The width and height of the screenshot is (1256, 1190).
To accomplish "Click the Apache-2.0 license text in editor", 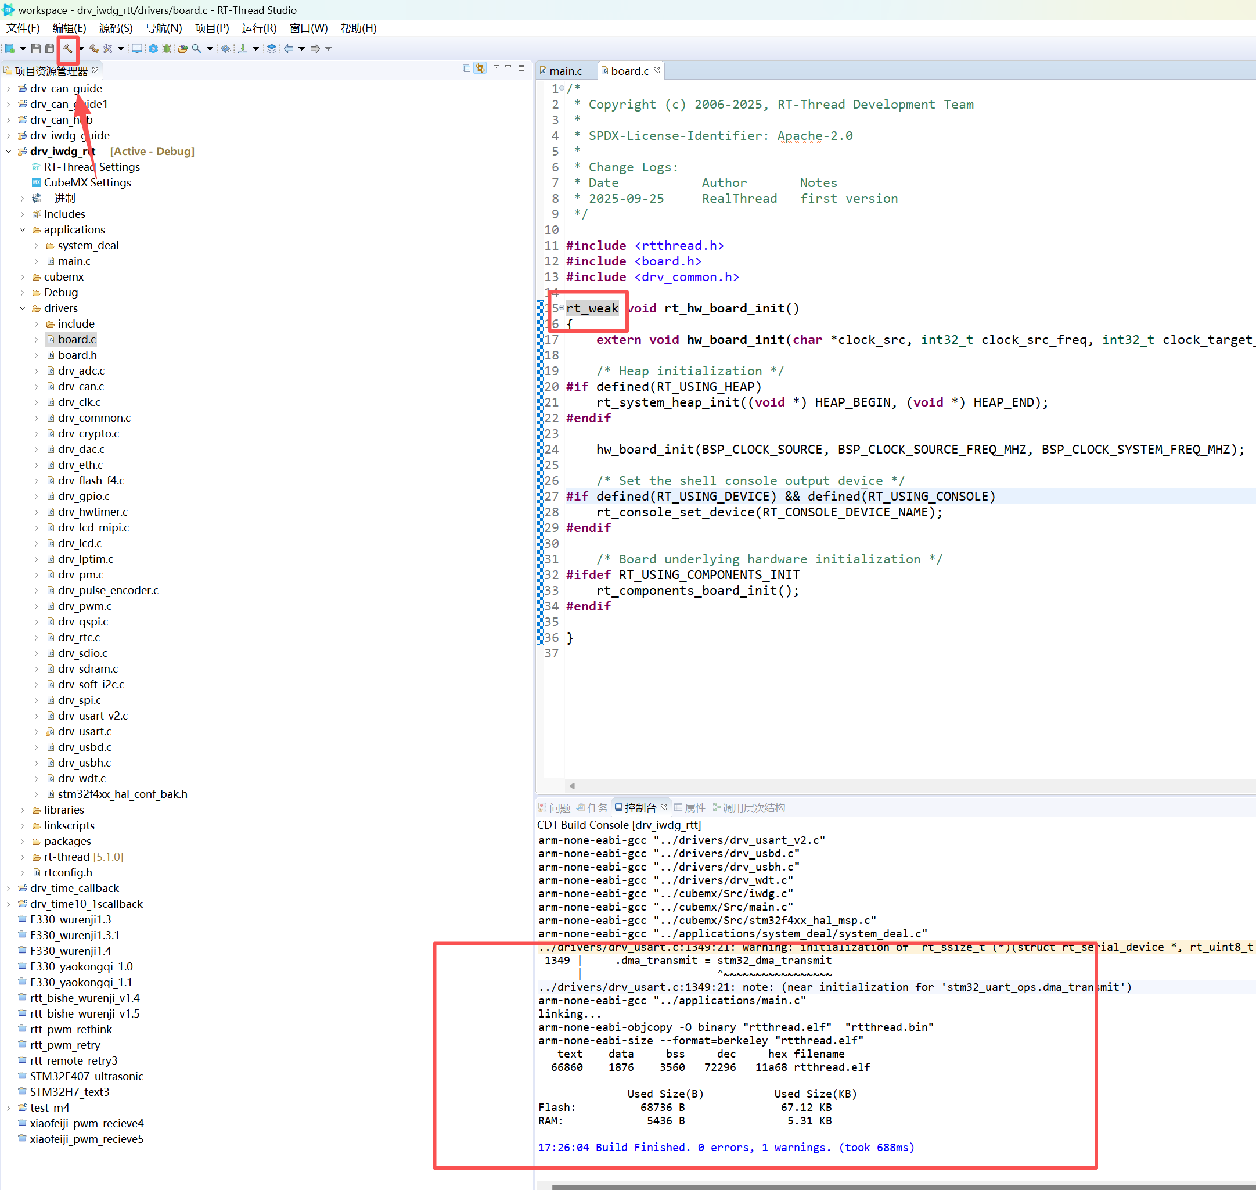I will 815,136.
